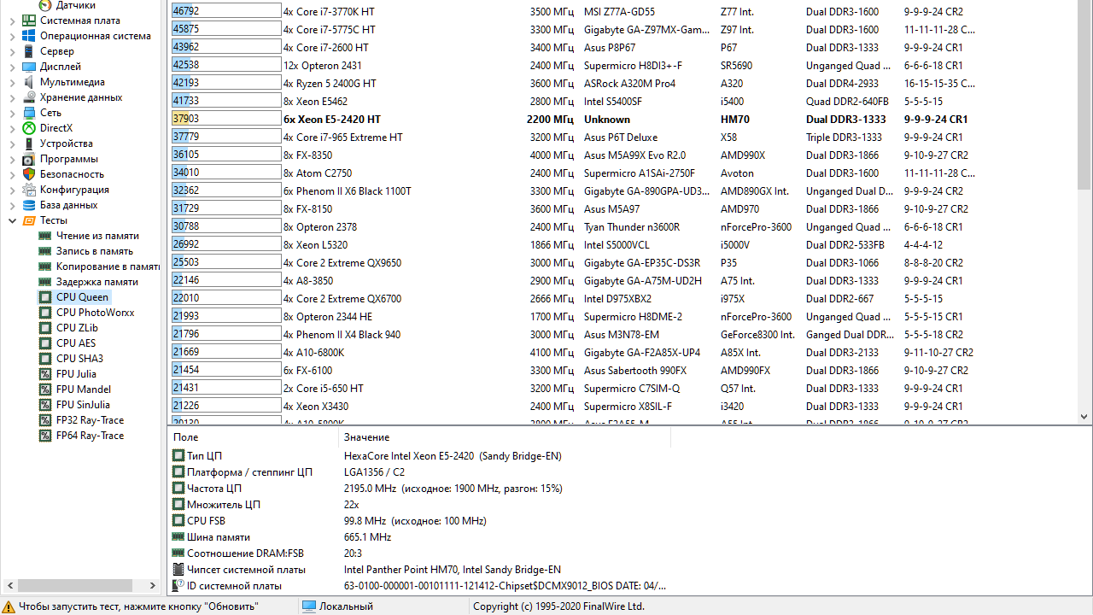Select the "4x Core i7-3770K HT" result row
The image size is (1093, 615).
click(x=622, y=12)
